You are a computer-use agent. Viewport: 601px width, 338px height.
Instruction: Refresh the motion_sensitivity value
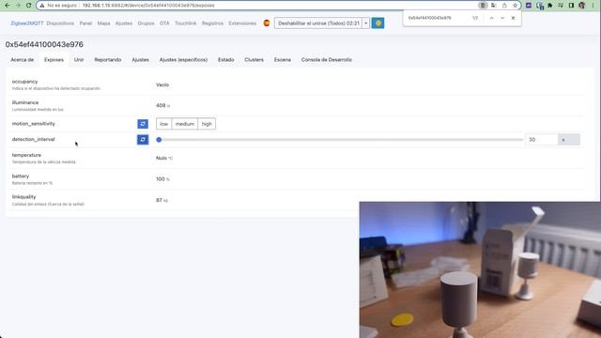(143, 124)
